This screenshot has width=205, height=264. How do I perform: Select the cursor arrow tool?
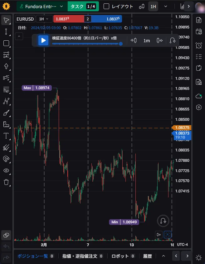pos(6,20)
